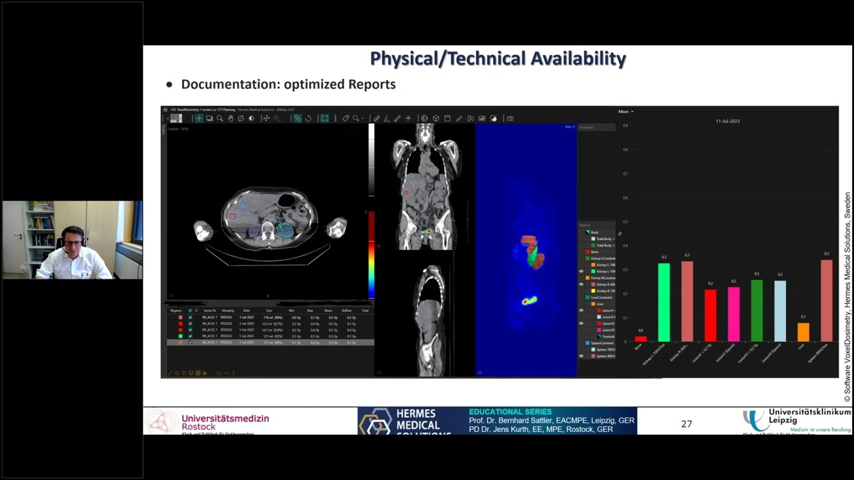Click the region search tool with arrow
Image resolution: width=854 pixels, height=480 pixels.
click(x=357, y=118)
